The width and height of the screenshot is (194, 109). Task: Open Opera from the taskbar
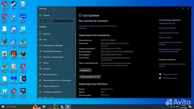50,107
